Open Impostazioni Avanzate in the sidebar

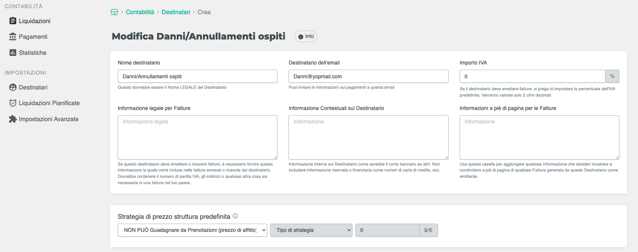(49, 119)
